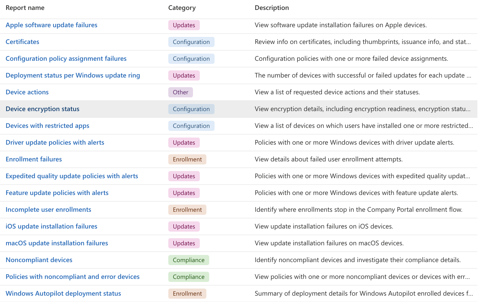Click the Other category badge for Device actions
Image resolution: width=484 pixels, height=302 pixels.
(x=180, y=92)
